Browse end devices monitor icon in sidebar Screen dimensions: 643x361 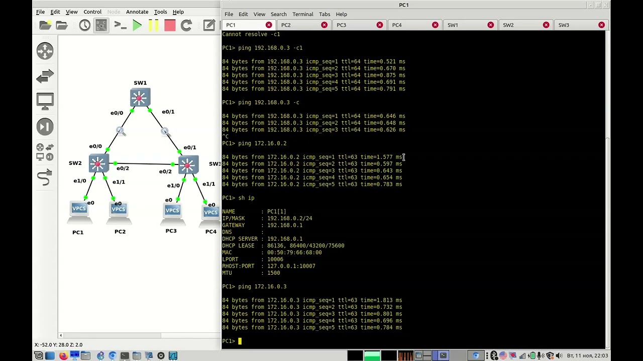pyautogui.click(x=45, y=101)
